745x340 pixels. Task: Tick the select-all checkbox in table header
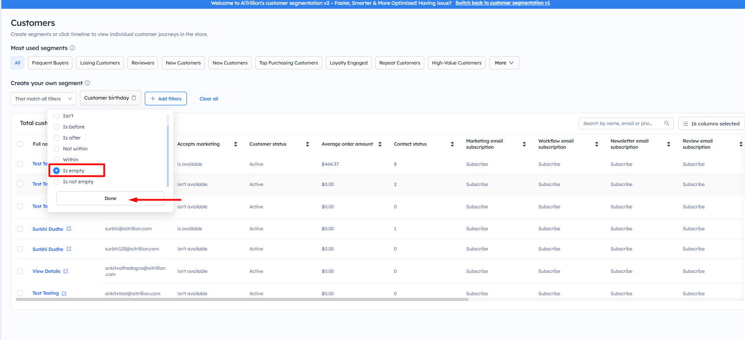click(20, 144)
